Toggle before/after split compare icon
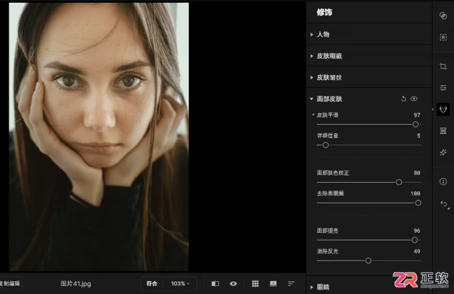The height and width of the screenshot is (294, 454). tap(215, 283)
